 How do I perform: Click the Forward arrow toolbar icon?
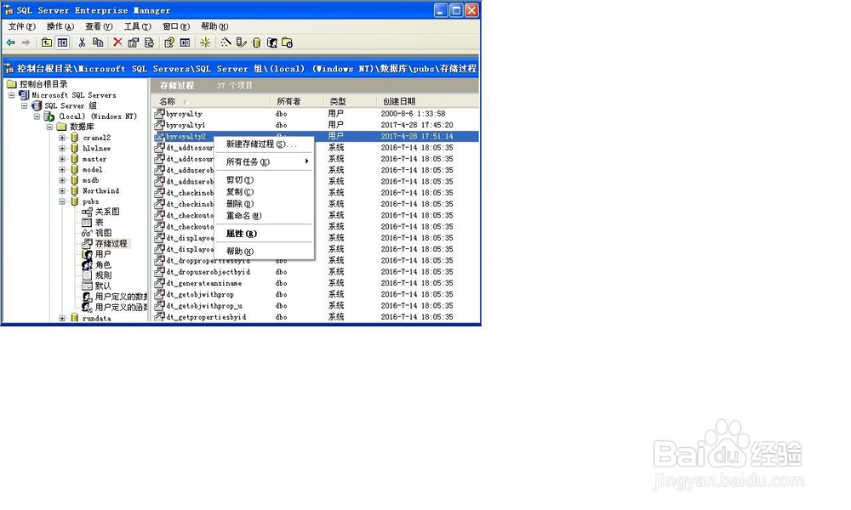[26, 42]
